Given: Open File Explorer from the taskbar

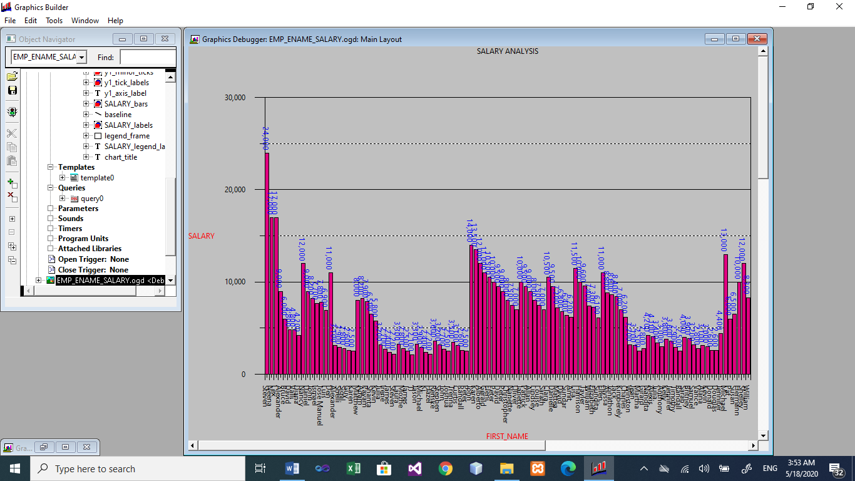Looking at the screenshot, I should [507, 468].
